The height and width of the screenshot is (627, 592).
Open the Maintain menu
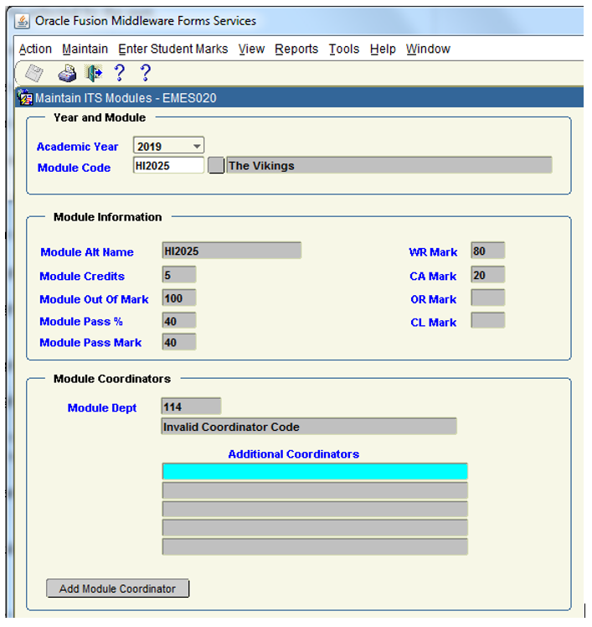click(x=85, y=49)
